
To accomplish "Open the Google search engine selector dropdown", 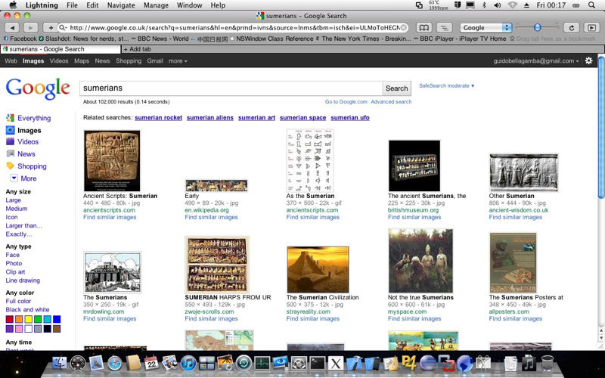I will pyautogui.click(x=486, y=28).
